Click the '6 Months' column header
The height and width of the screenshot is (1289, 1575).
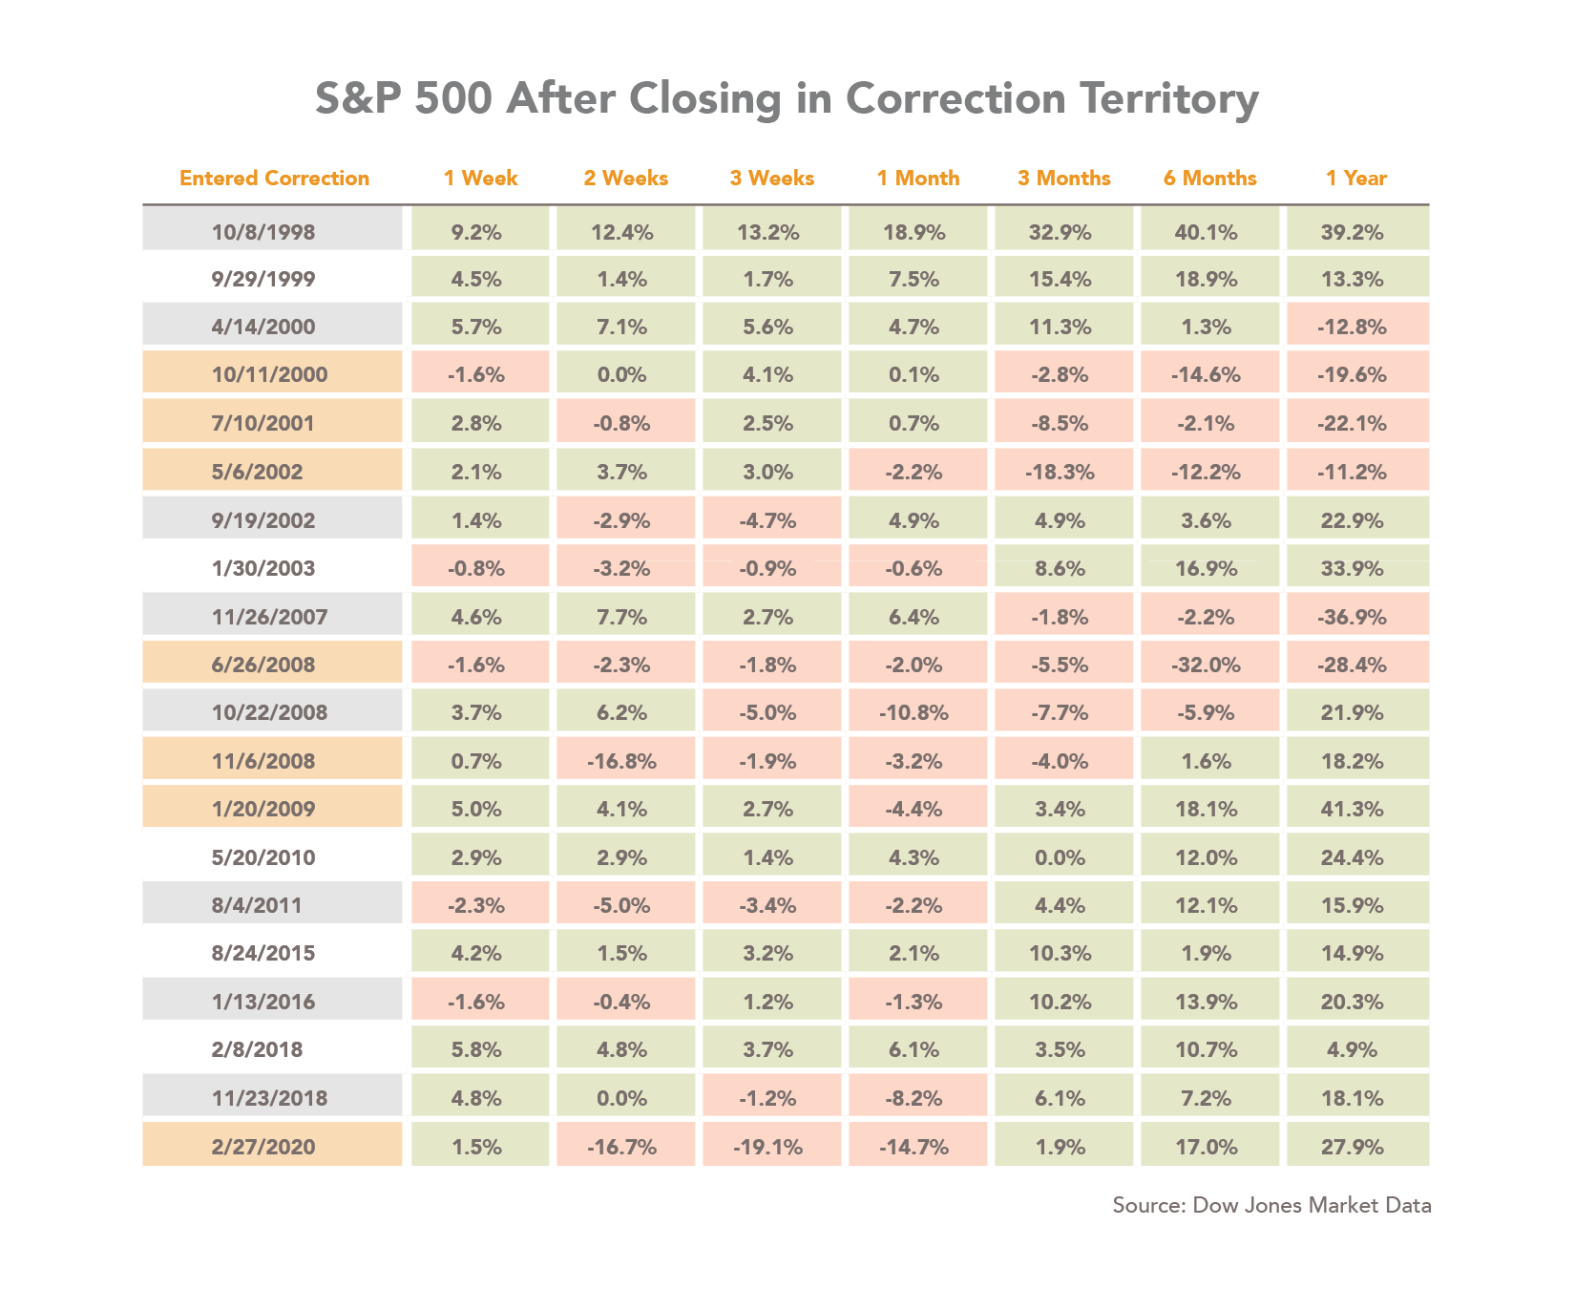coord(1209,179)
